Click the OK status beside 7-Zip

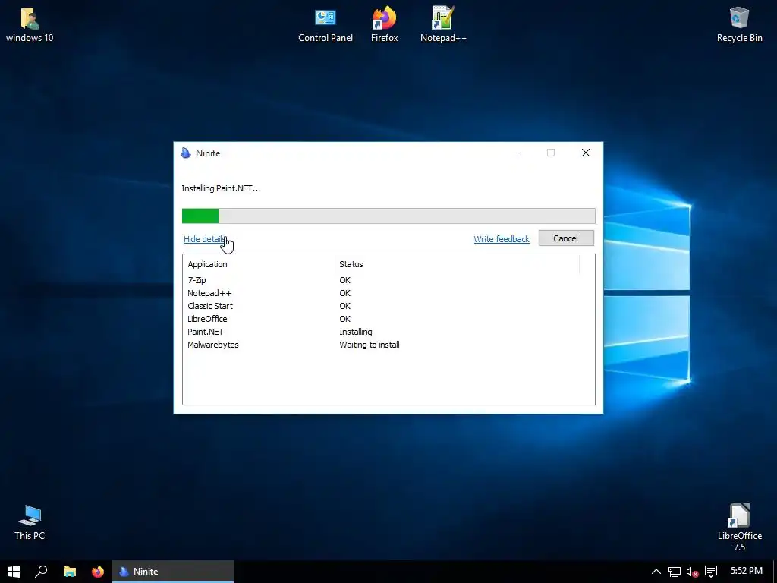[345, 280]
